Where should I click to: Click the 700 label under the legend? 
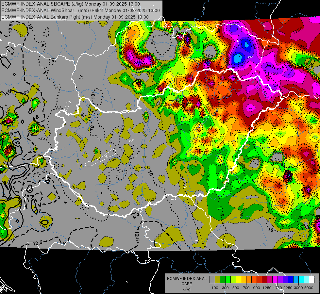[246, 288]
